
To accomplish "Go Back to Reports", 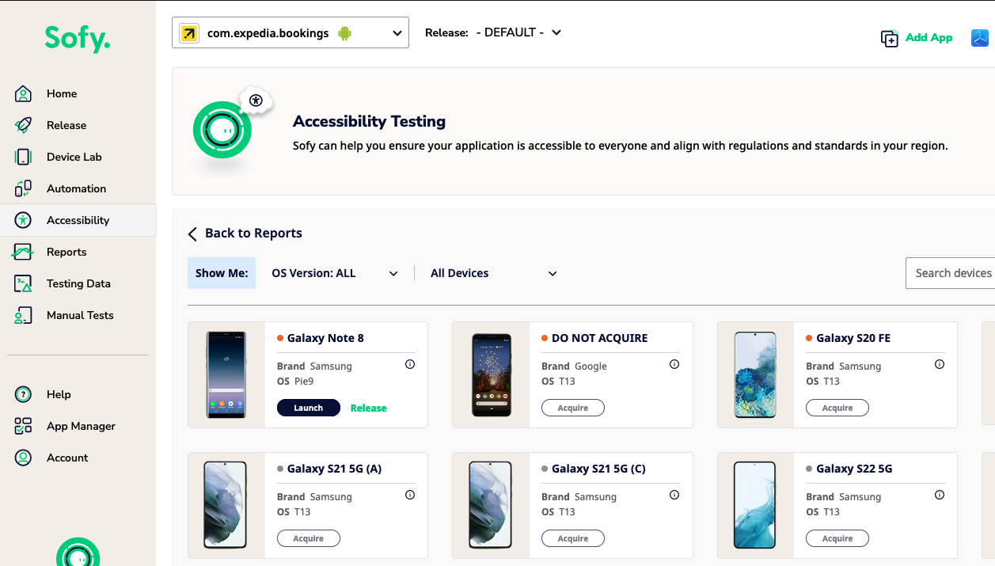I will (253, 233).
